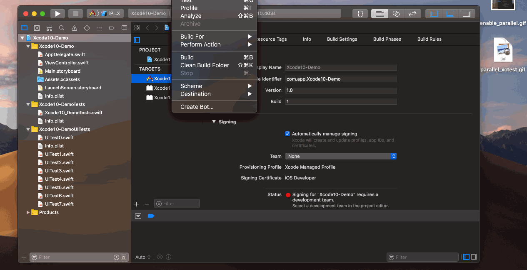Uncheck Automatically manage signing
Viewport: 527px width, 270px height.
287,134
